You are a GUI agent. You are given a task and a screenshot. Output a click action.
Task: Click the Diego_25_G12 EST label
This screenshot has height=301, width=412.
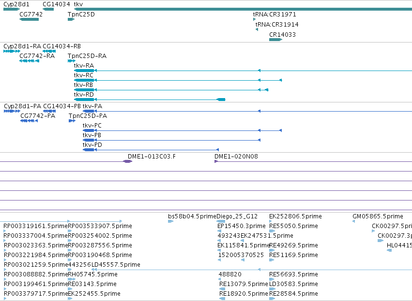click(237, 216)
